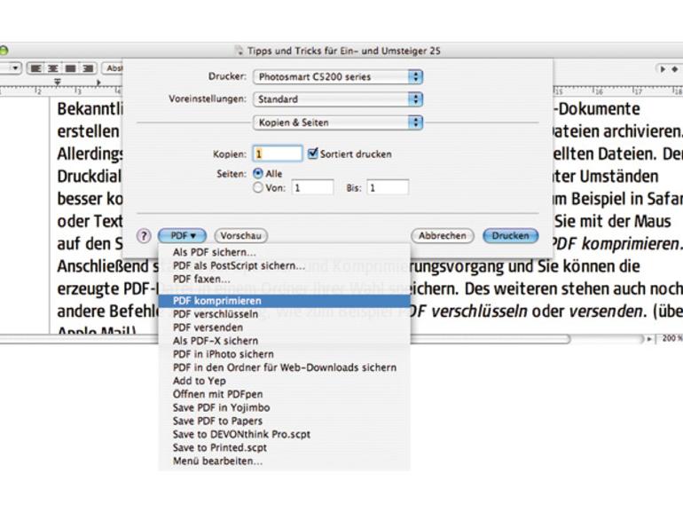Click the right arrow in toolbar corner

coord(663,69)
